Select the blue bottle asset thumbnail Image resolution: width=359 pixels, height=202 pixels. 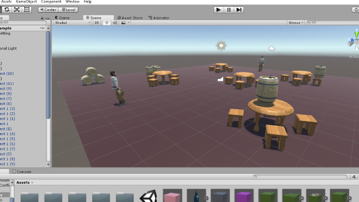(x=196, y=195)
